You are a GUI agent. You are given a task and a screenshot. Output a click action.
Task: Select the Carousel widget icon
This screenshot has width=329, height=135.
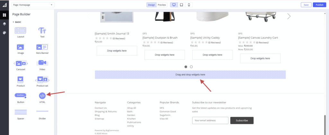pos(21,63)
